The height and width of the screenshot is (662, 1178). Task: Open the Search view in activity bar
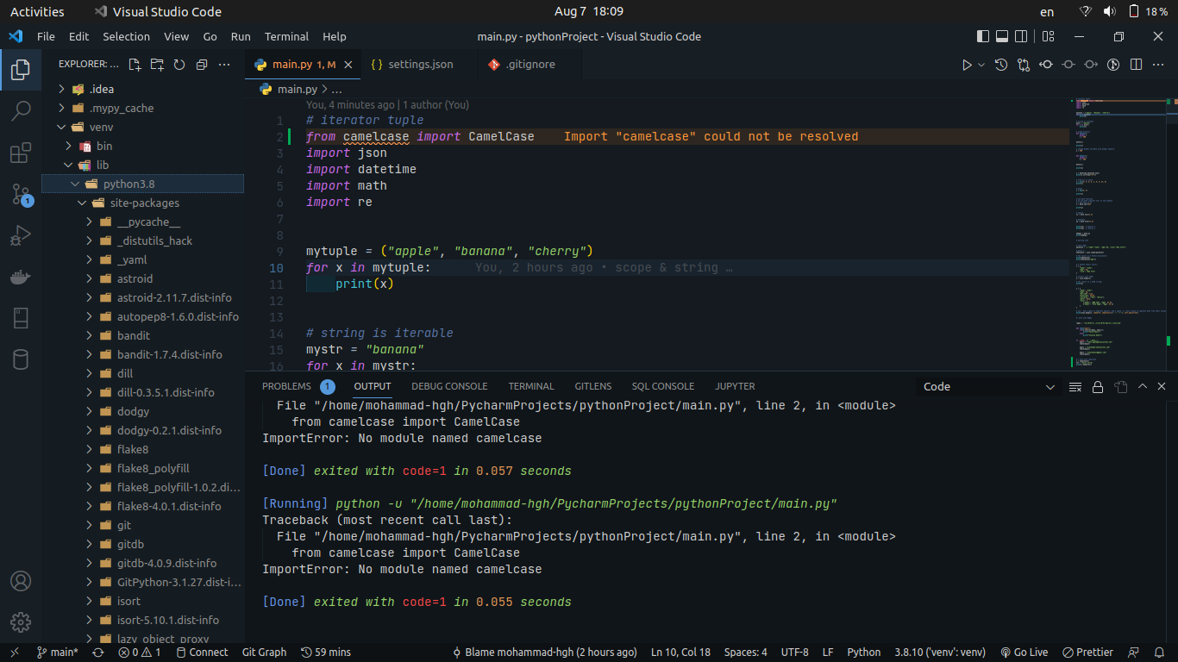21,111
